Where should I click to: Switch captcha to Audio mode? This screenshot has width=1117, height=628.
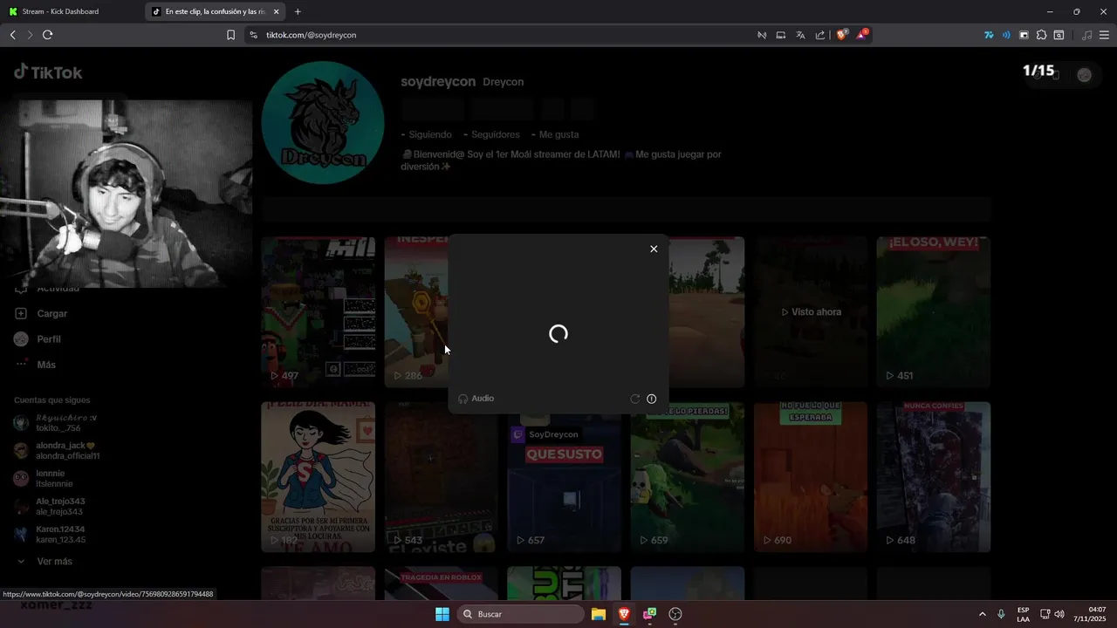point(476,399)
